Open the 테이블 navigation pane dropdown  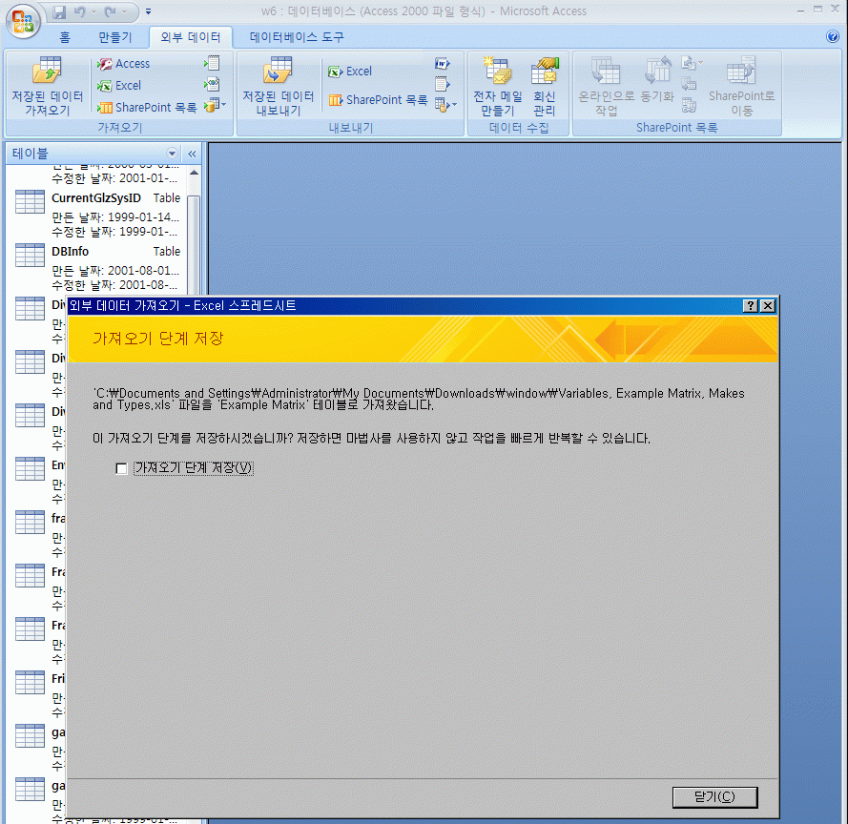[x=173, y=154]
